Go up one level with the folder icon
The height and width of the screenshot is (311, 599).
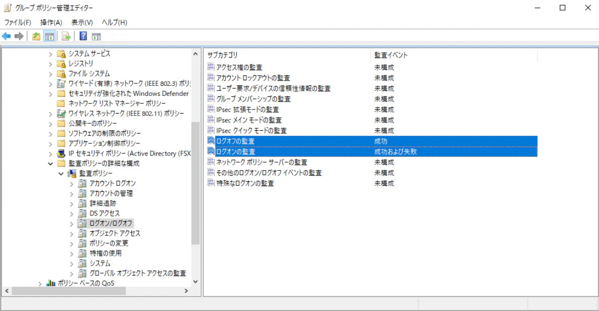(36, 36)
